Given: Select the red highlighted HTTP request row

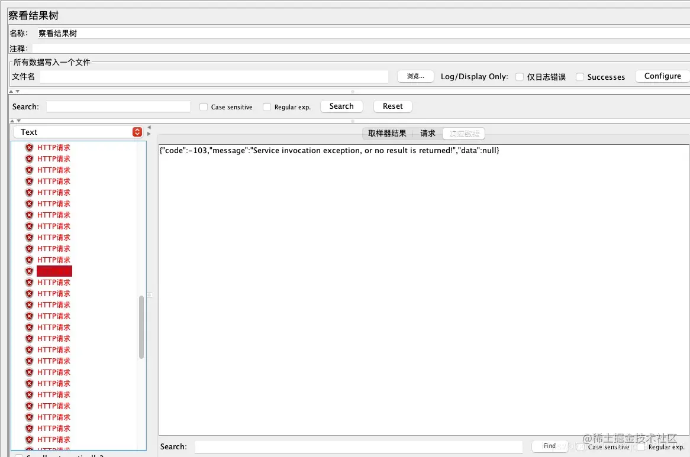Looking at the screenshot, I should 54,271.
